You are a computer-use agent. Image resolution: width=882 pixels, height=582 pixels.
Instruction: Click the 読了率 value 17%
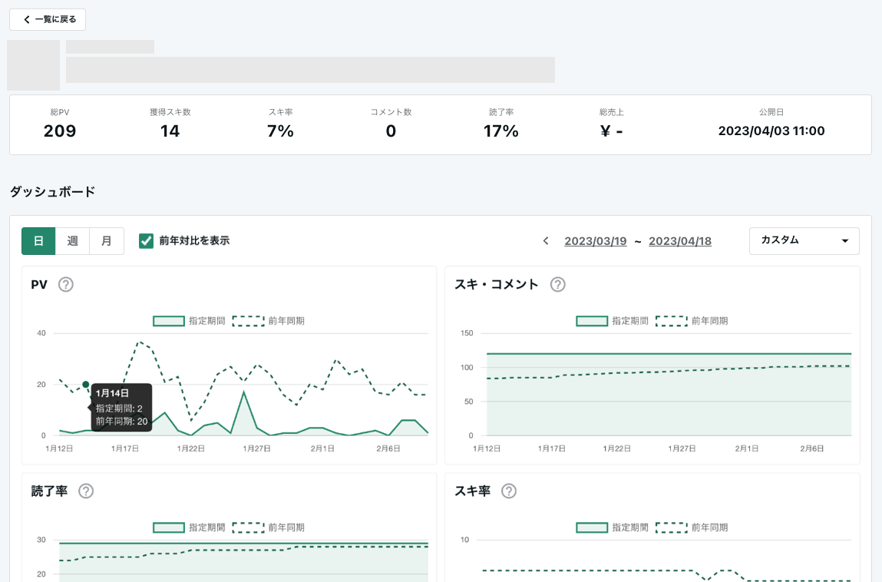pyautogui.click(x=501, y=131)
